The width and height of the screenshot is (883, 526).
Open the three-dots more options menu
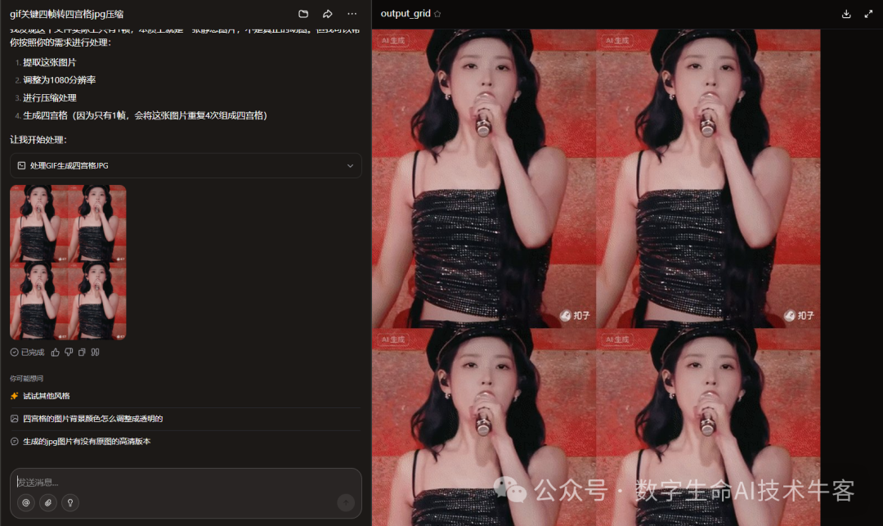coord(352,14)
